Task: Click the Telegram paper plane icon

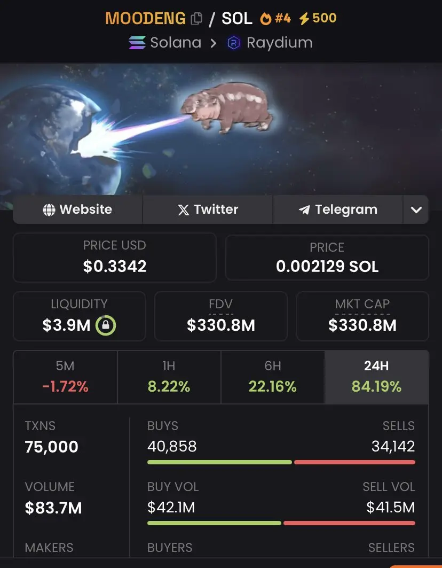Action: tap(304, 210)
